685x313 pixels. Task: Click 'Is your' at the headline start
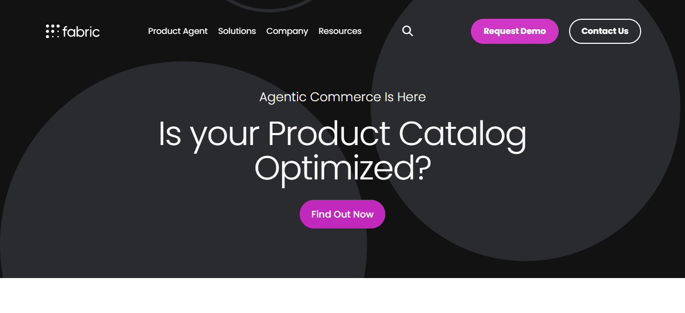(209, 134)
